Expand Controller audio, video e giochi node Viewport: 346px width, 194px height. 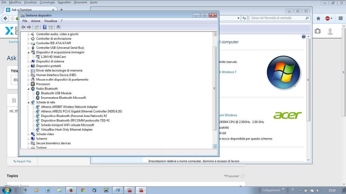point(29,34)
